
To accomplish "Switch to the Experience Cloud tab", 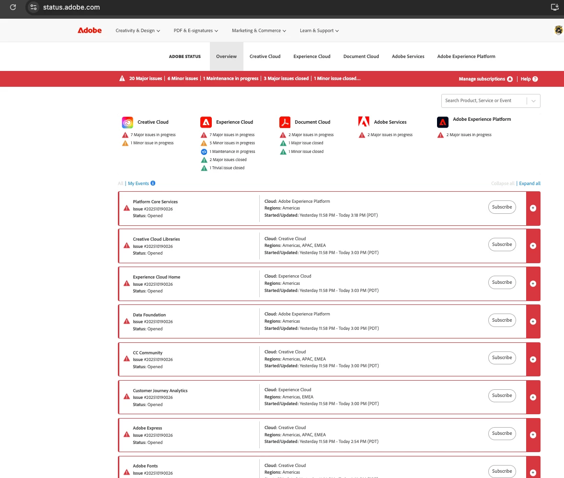I will pos(312,57).
